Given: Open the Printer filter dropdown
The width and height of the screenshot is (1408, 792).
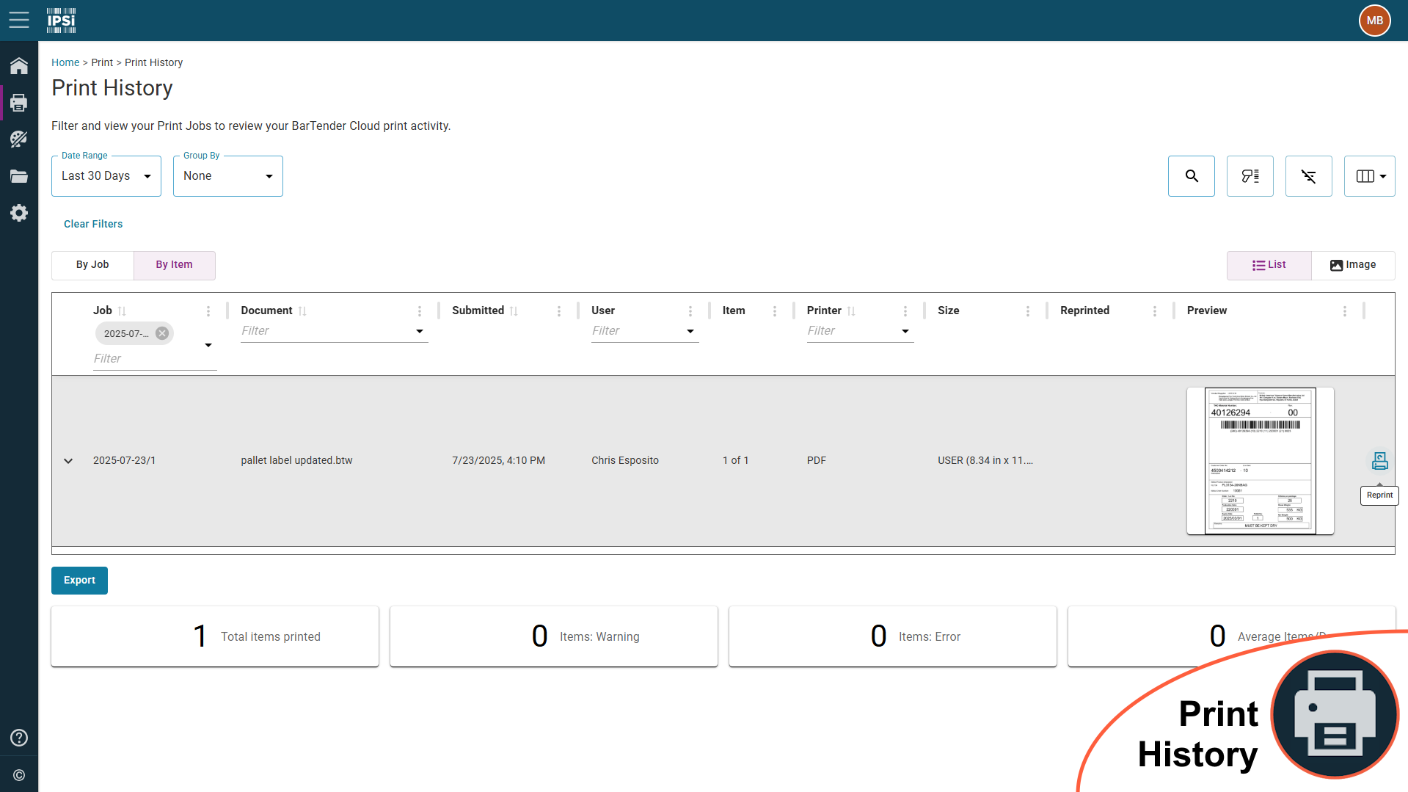Looking at the screenshot, I should tap(905, 331).
